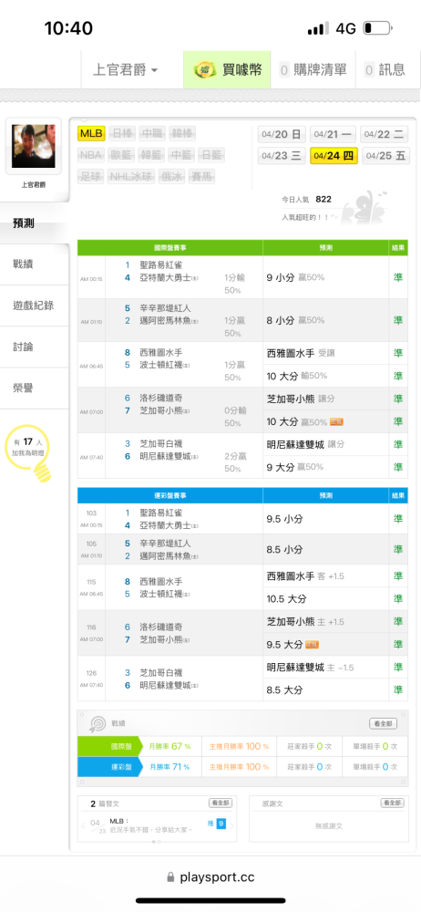Switch to date 04/25 五
Viewport: 421px width, 912px height.
tap(386, 156)
